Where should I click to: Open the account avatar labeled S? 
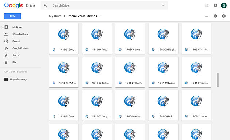click(224, 5)
